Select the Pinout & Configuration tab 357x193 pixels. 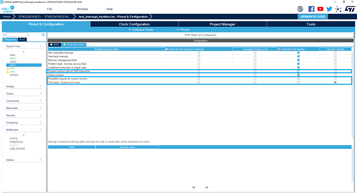coord(46,24)
